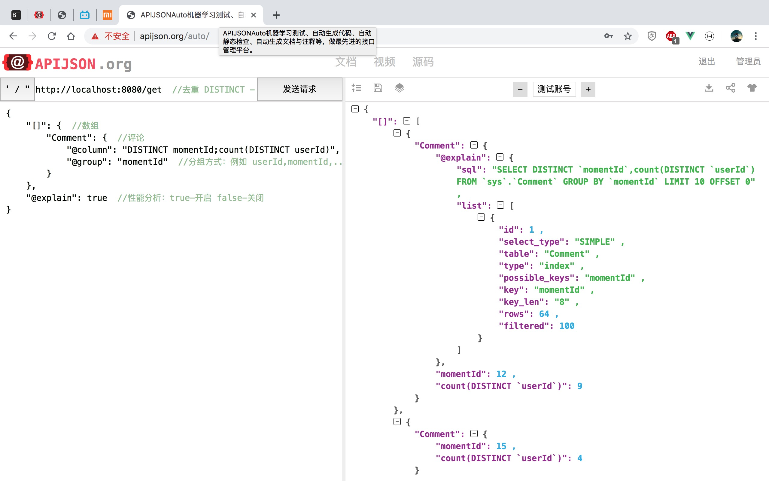Click the request JSON editor area

click(171, 291)
